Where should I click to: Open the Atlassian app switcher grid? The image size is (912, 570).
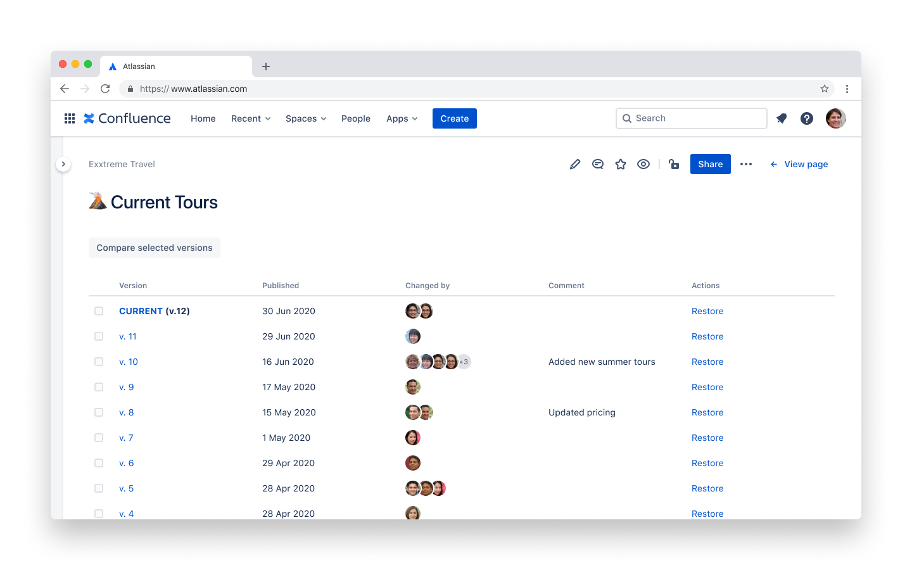(69, 118)
